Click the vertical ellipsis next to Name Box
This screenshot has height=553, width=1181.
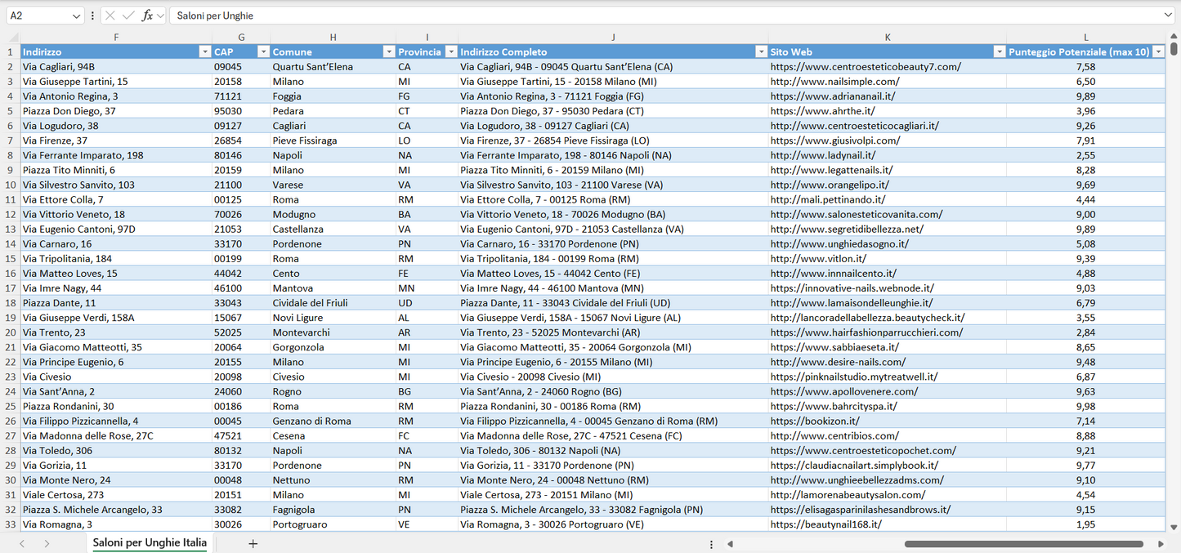click(x=92, y=15)
